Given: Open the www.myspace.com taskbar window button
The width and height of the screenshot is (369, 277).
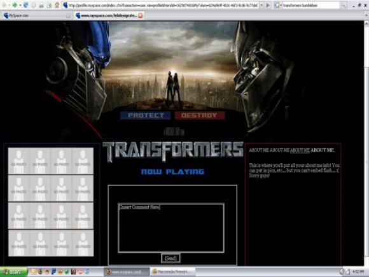Looking at the screenshot, I should coord(127,272).
